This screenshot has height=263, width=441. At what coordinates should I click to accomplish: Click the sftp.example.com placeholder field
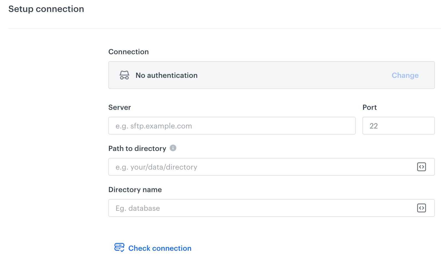coord(232,126)
